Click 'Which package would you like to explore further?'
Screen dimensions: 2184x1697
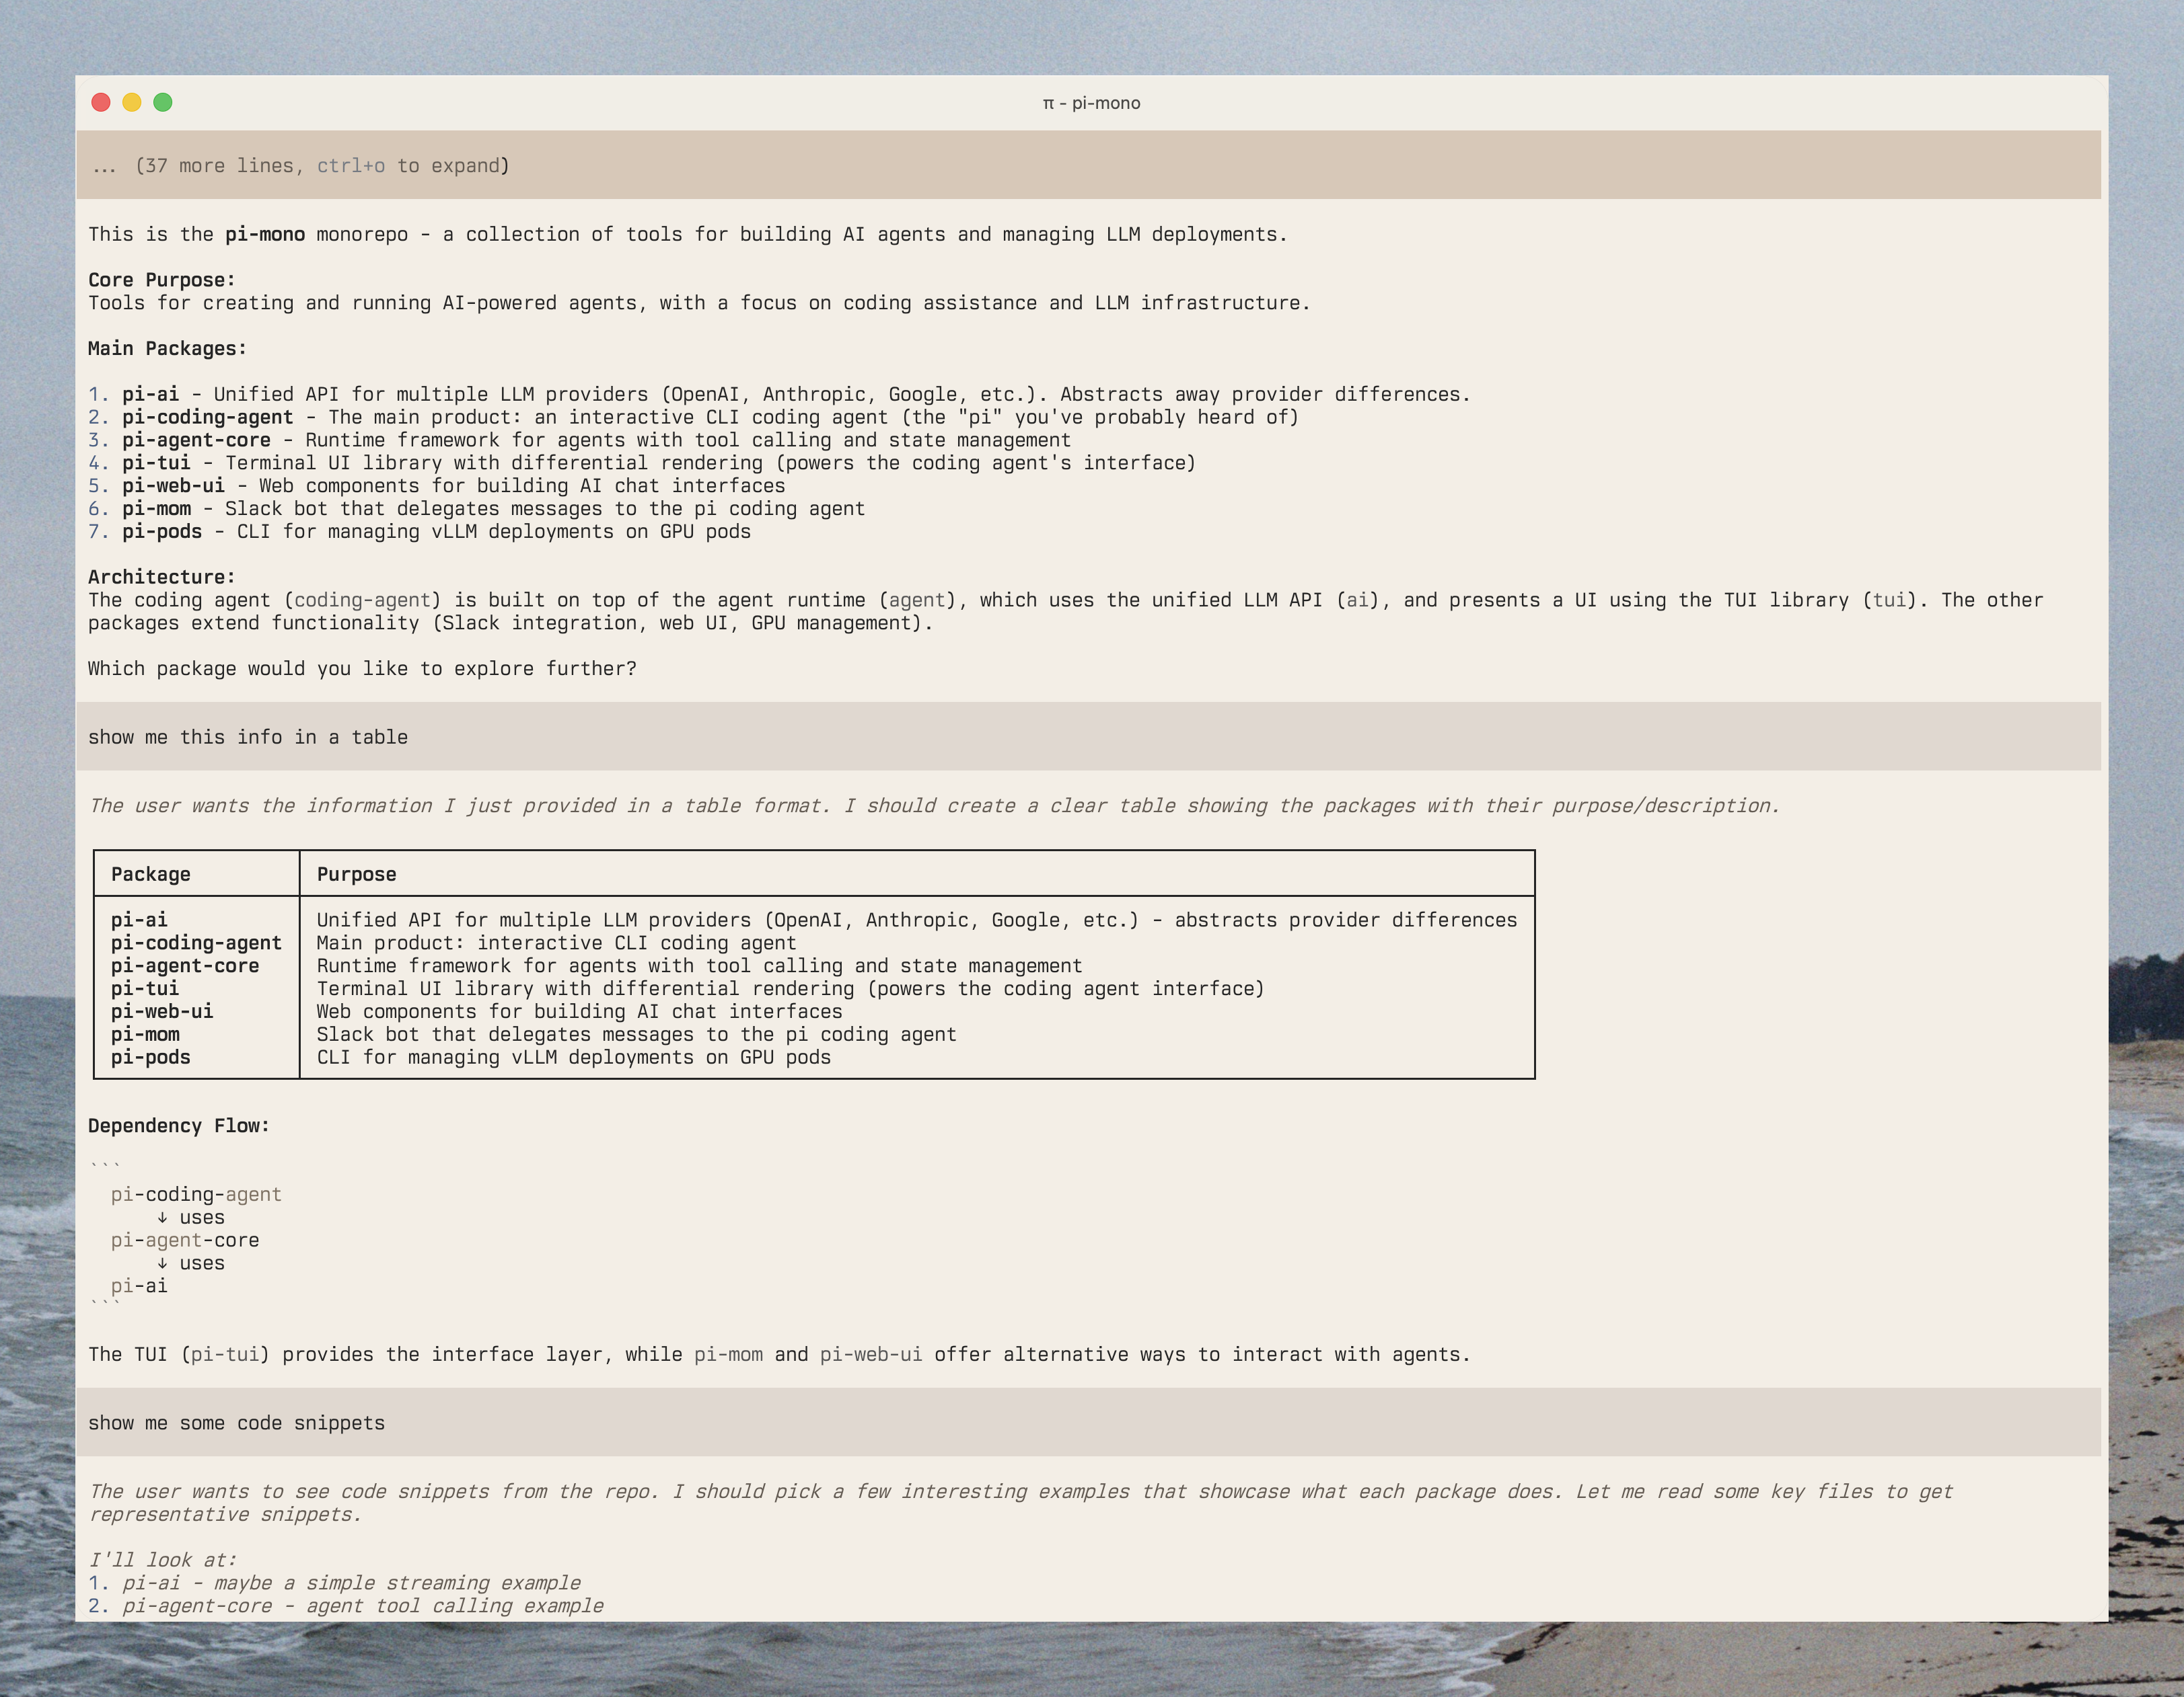point(362,668)
